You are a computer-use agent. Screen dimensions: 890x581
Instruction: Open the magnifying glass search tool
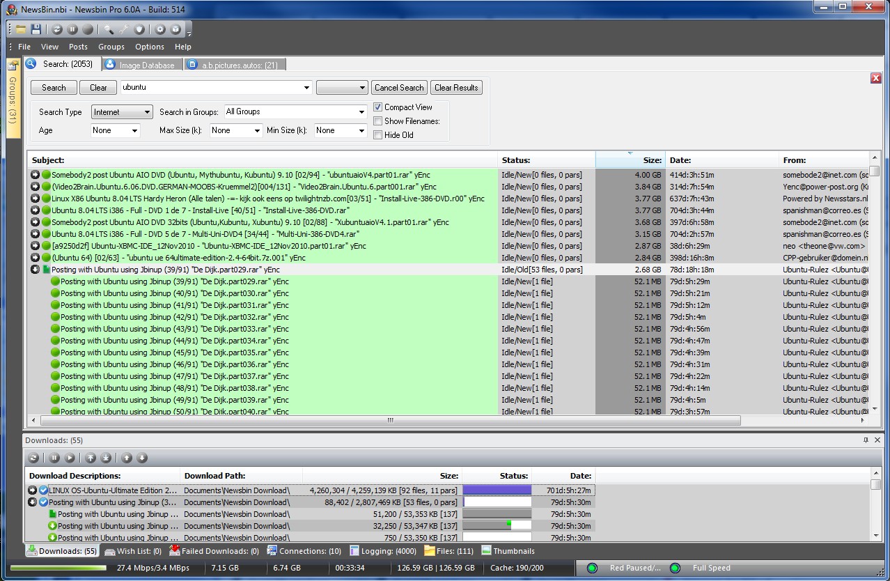[109, 29]
